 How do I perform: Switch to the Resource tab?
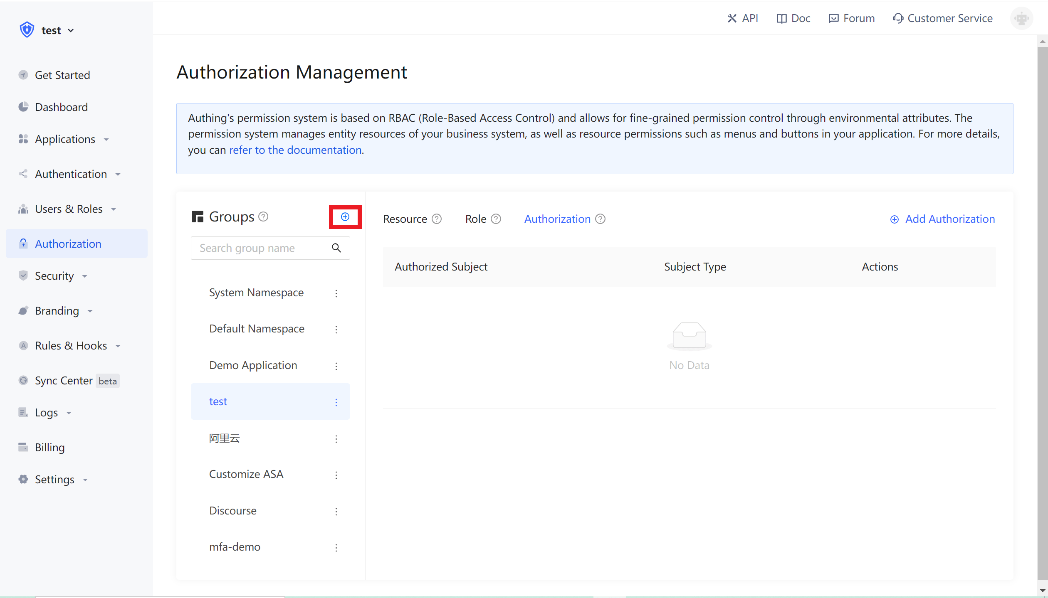[405, 219]
